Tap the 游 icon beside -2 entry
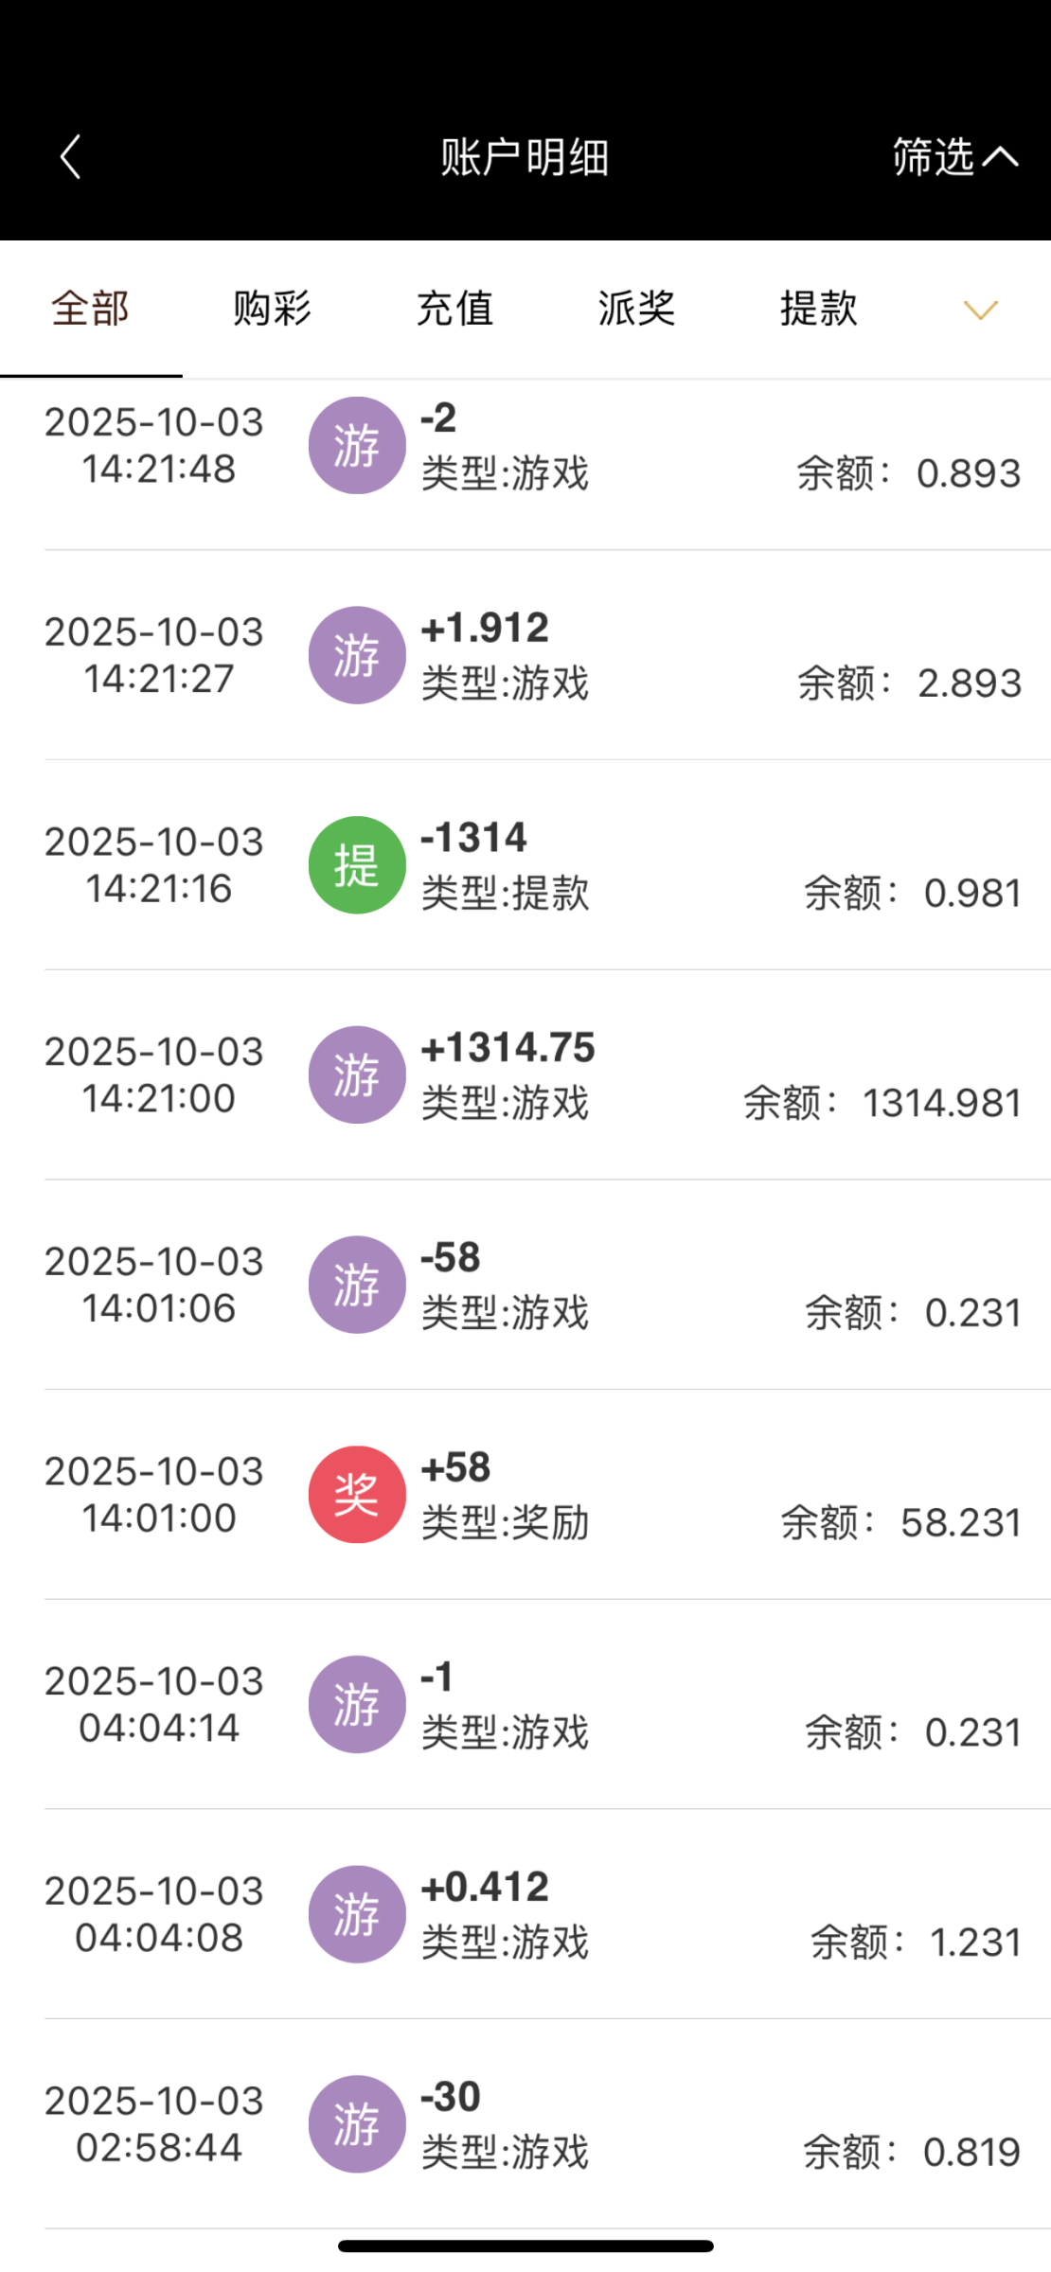1051x2272 pixels. (x=357, y=446)
